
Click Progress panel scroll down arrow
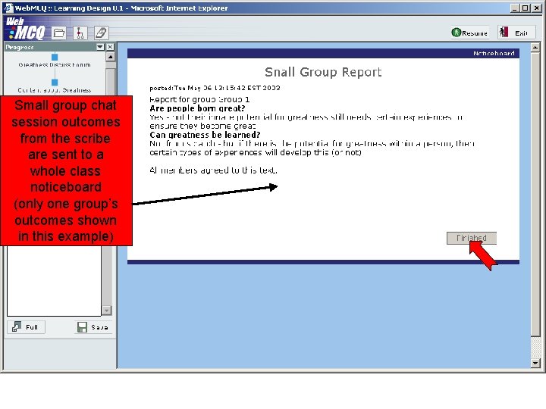pyautogui.click(x=107, y=311)
